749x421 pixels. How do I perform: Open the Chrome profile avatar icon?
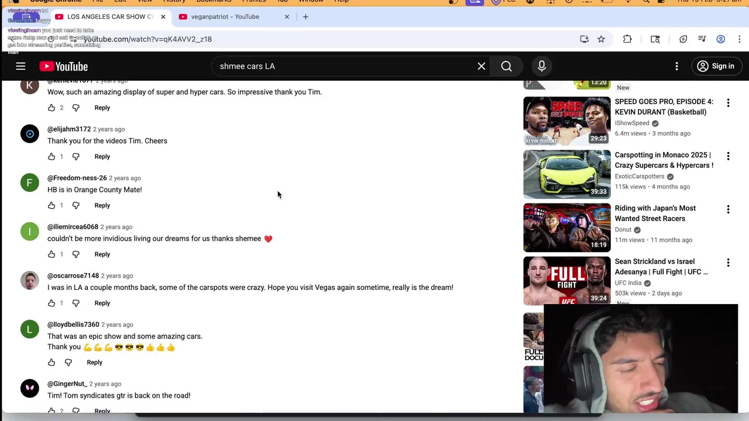click(x=721, y=39)
